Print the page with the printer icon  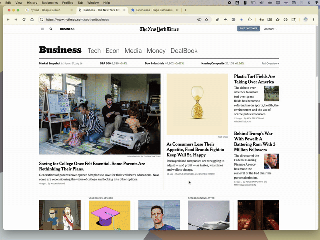(286, 20)
